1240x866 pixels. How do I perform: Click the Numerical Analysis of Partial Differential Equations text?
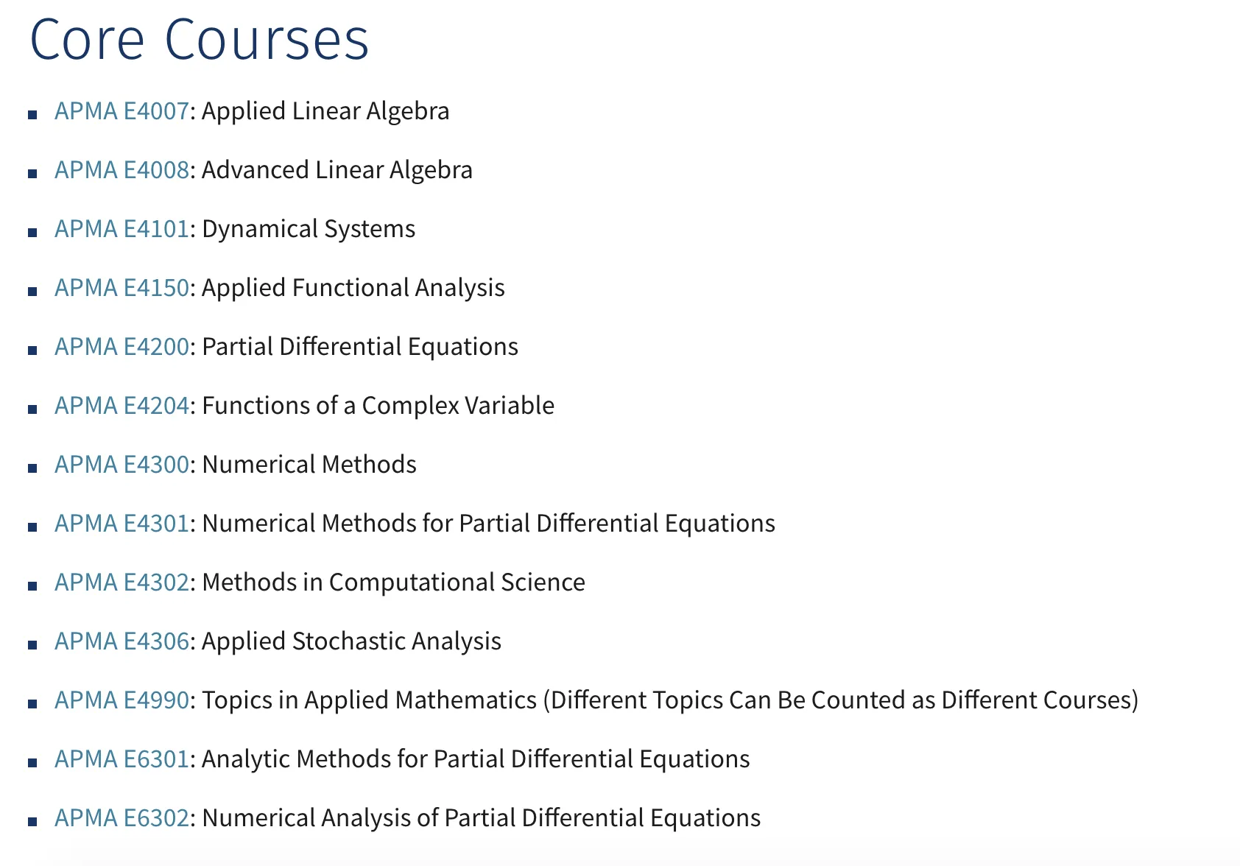pos(481,818)
